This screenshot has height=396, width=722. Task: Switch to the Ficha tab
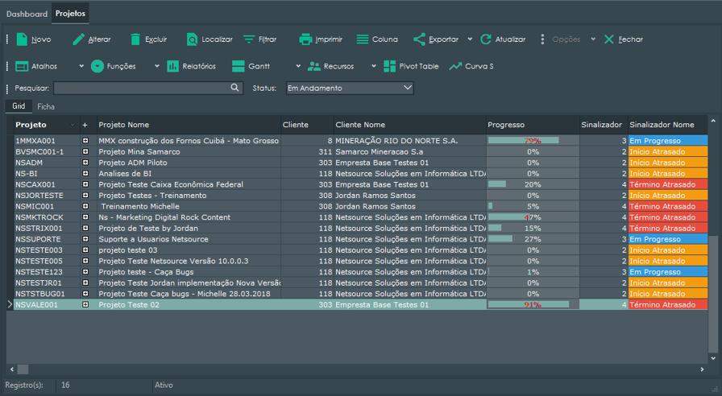tap(46, 106)
